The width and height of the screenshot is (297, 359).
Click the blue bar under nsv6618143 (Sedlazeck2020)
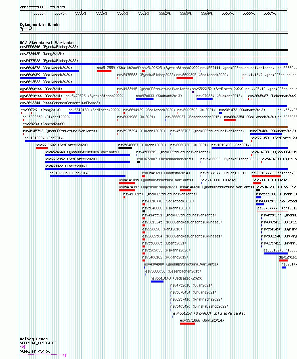pos(157,282)
